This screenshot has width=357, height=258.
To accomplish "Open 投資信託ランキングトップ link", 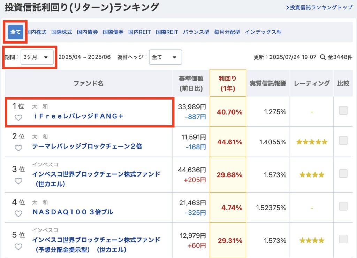I will (319, 8).
